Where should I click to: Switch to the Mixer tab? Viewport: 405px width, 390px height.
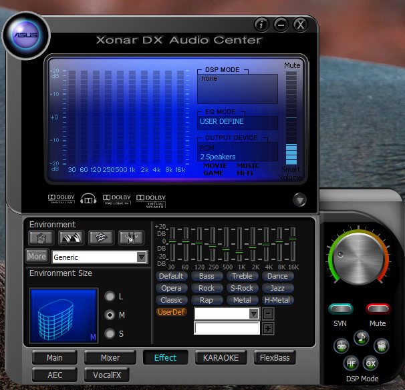click(x=110, y=357)
